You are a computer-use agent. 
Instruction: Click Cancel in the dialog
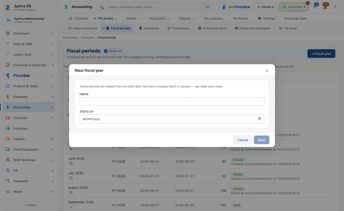(x=243, y=140)
